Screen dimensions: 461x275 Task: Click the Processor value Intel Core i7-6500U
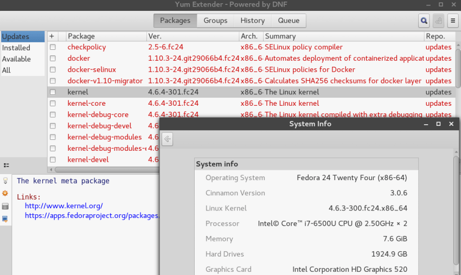click(x=332, y=223)
